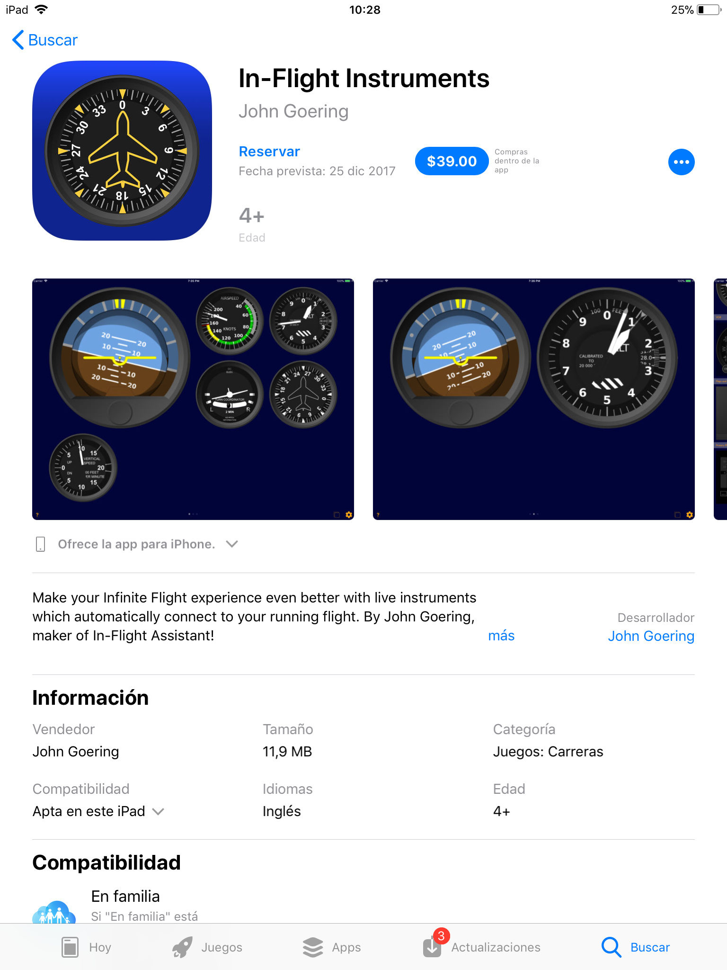Pre-order the app for $39.00
Viewport: 727px width, 970px height.
[x=452, y=161]
